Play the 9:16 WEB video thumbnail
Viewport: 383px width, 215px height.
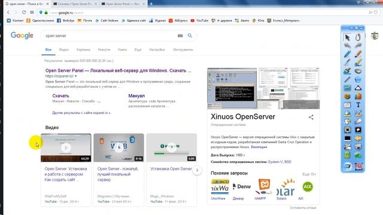118,148
